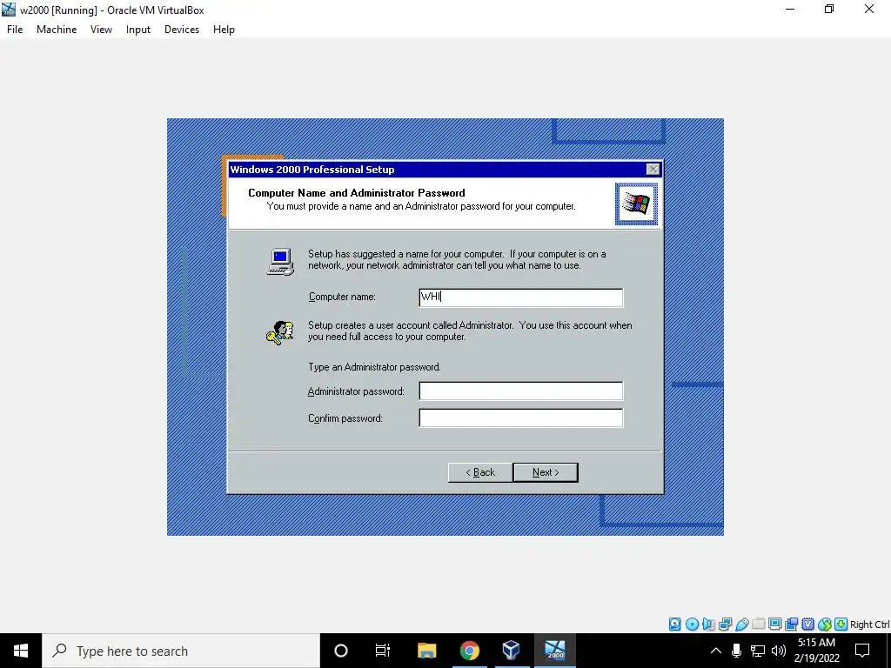Click the users and keys icon
The width and height of the screenshot is (891, 668).
point(280,333)
